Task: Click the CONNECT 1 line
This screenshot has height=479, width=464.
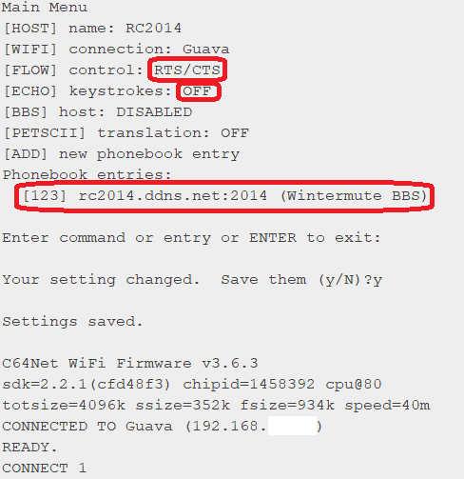Action: (x=44, y=469)
